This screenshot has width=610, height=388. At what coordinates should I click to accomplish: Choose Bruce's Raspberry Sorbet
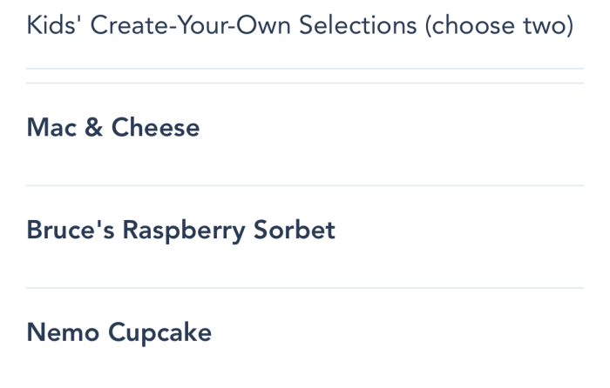(x=180, y=231)
